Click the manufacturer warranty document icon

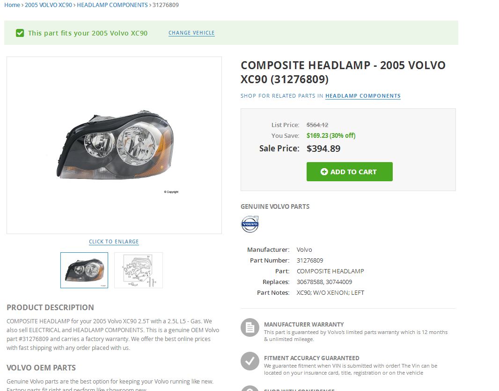point(249,327)
